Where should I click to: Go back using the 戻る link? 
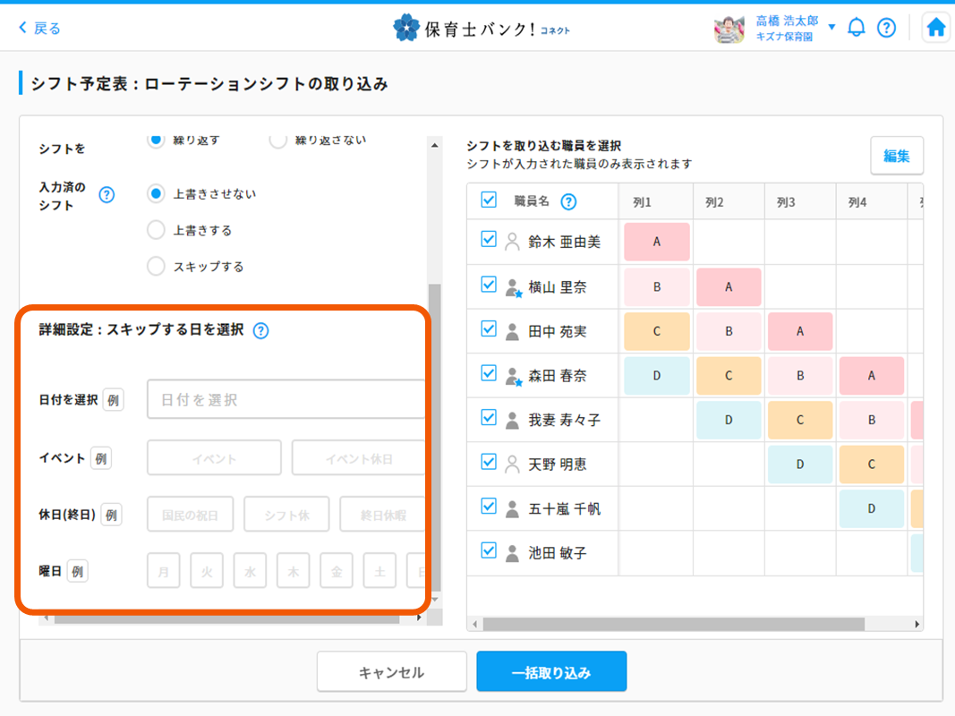[x=40, y=28]
